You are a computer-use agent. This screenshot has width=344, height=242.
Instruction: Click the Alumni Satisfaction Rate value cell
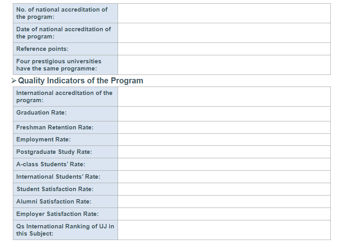pos(224,202)
